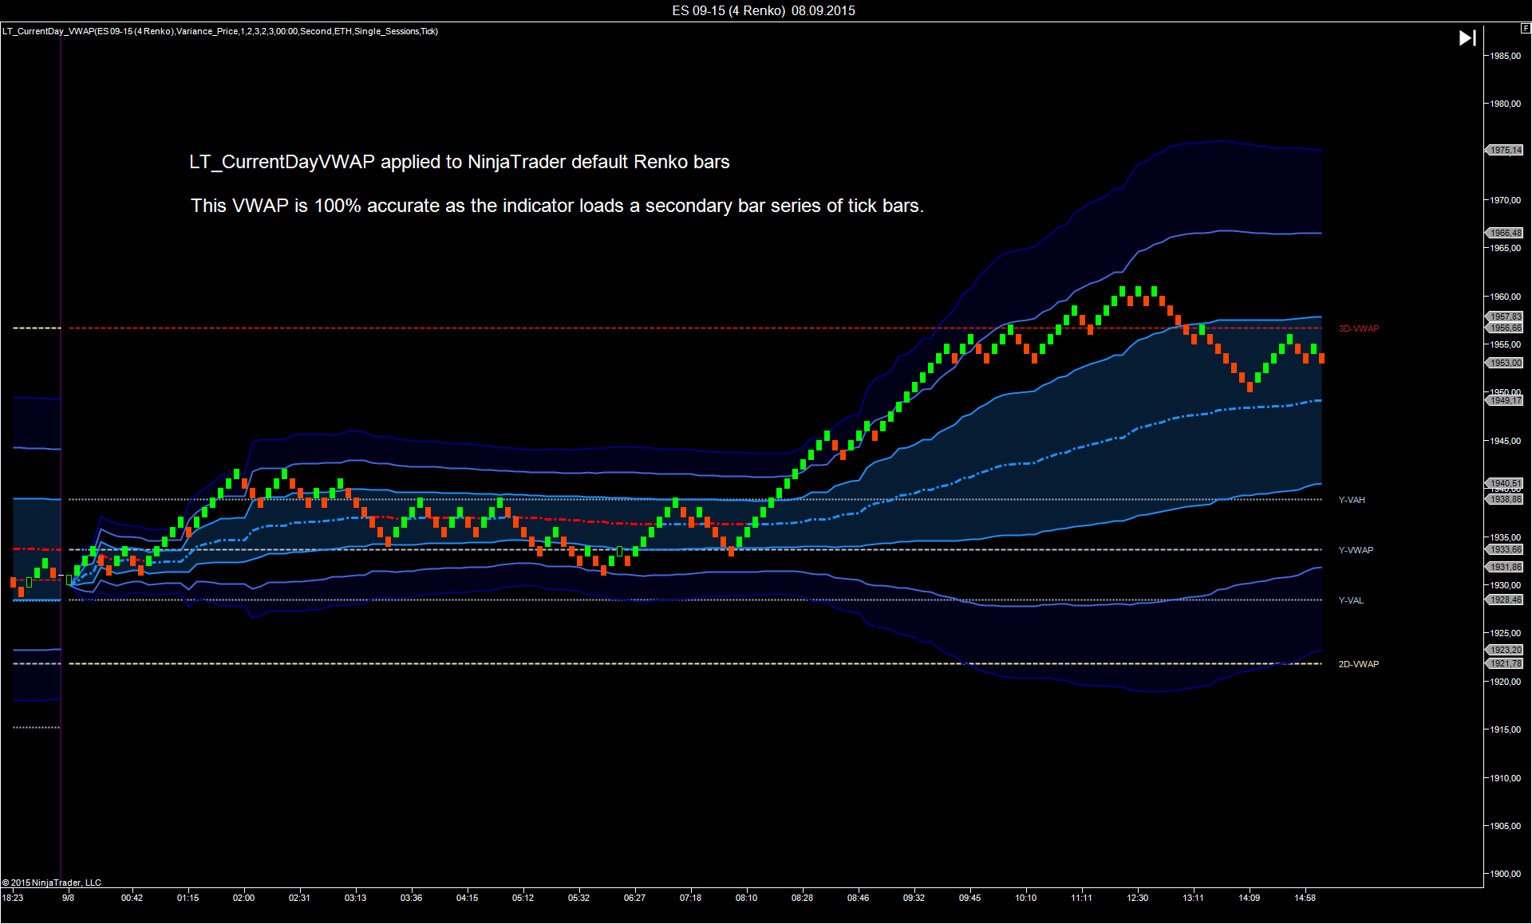This screenshot has width=1532, height=924.
Task: Click the 1953,00 price marker tag
Action: pyautogui.click(x=1505, y=363)
